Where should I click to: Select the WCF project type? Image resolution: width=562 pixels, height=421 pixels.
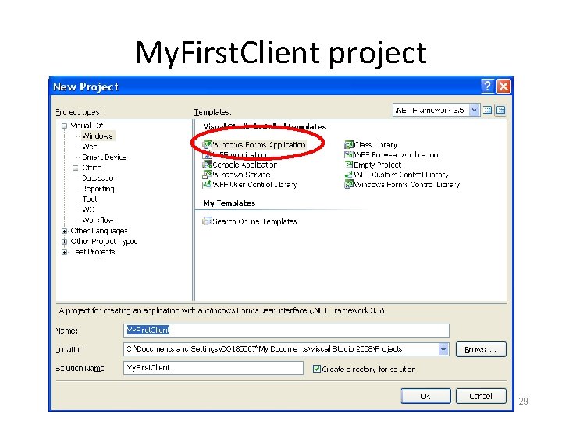[x=88, y=210]
